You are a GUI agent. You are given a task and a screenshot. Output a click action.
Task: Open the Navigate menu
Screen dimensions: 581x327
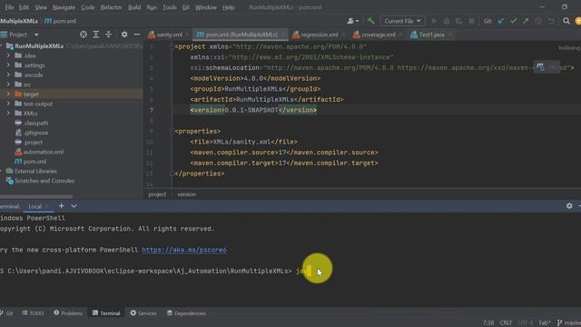coord(64,7)
